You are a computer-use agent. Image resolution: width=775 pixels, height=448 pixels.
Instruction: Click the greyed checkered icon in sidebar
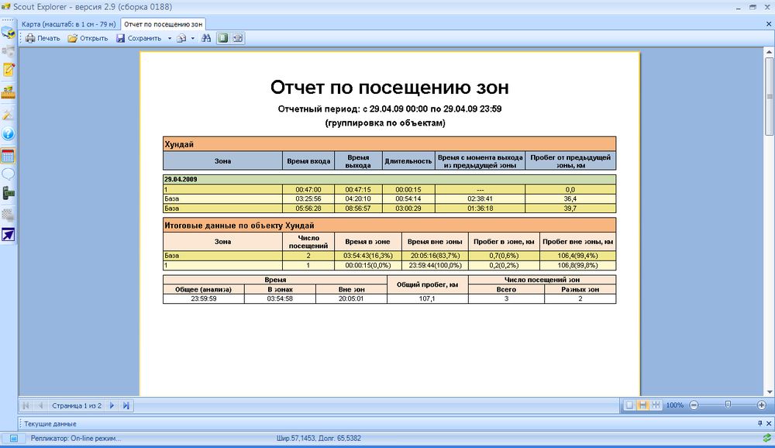[x=9, y=214]
